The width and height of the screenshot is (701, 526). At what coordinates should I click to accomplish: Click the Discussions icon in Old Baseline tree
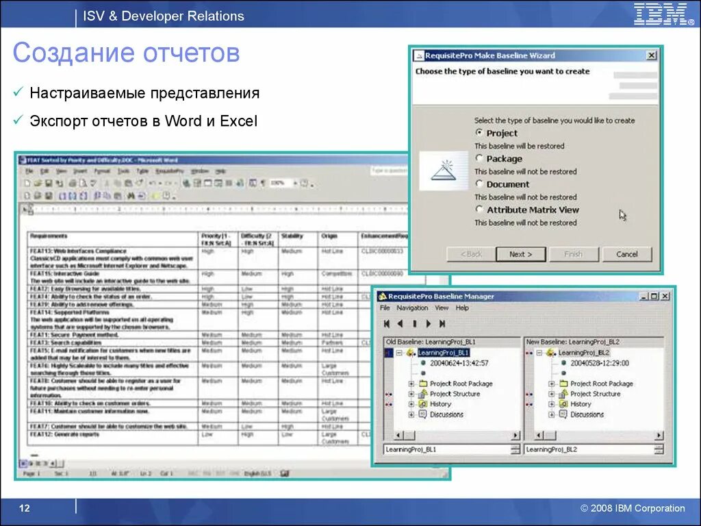tap(423, 414)
